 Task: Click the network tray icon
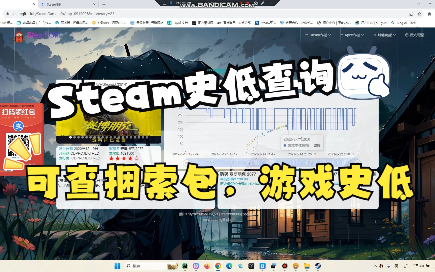[x=415, y=266]
